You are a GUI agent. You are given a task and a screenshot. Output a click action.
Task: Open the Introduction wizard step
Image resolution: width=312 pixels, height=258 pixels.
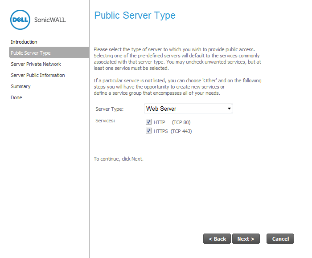(24, 42)
